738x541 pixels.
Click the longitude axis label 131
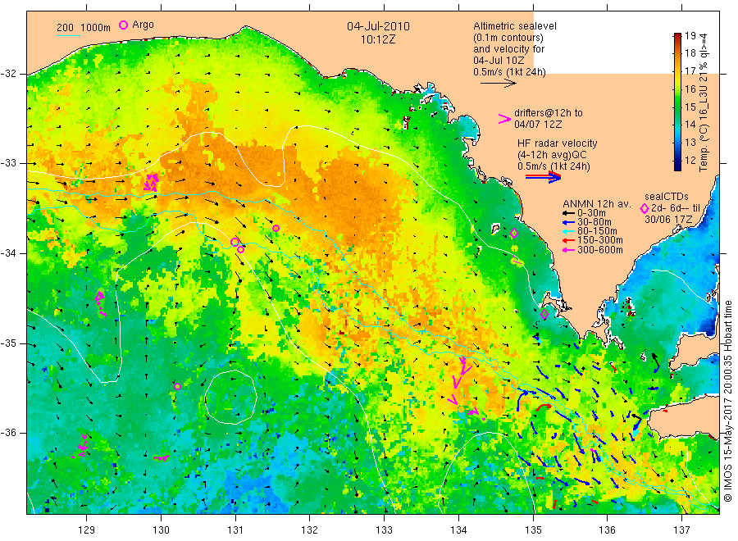pos(235,530)
